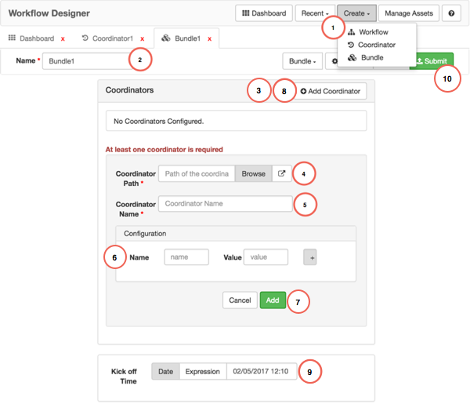Close the Dashboard tab with red x

click(63, 38)
